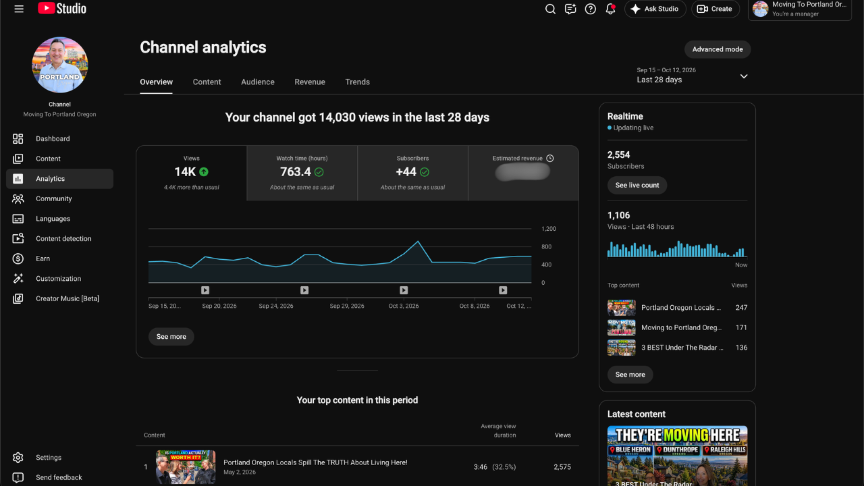
Task: Click the channel profile picture in sidebar
Action: [x=60, y=65]
